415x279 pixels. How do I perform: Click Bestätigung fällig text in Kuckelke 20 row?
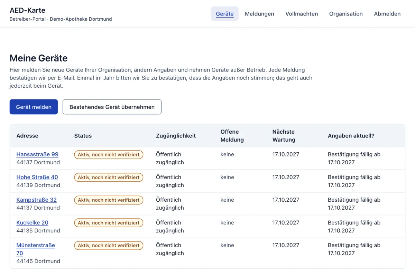tap(354, 227)
